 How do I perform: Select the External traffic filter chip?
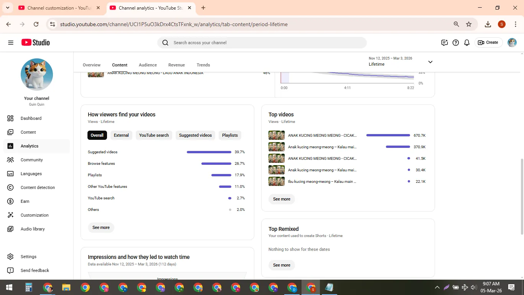coord(121,135)
